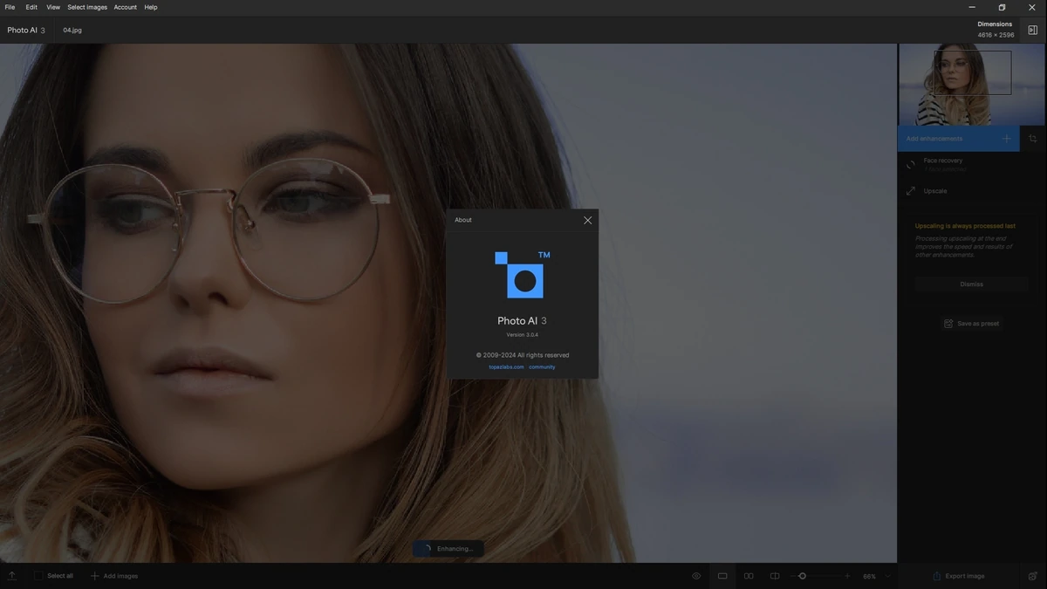Open the Help menu
This screenshot has width=1047, height=589.
pyautogui.click(x=151, y=7)
